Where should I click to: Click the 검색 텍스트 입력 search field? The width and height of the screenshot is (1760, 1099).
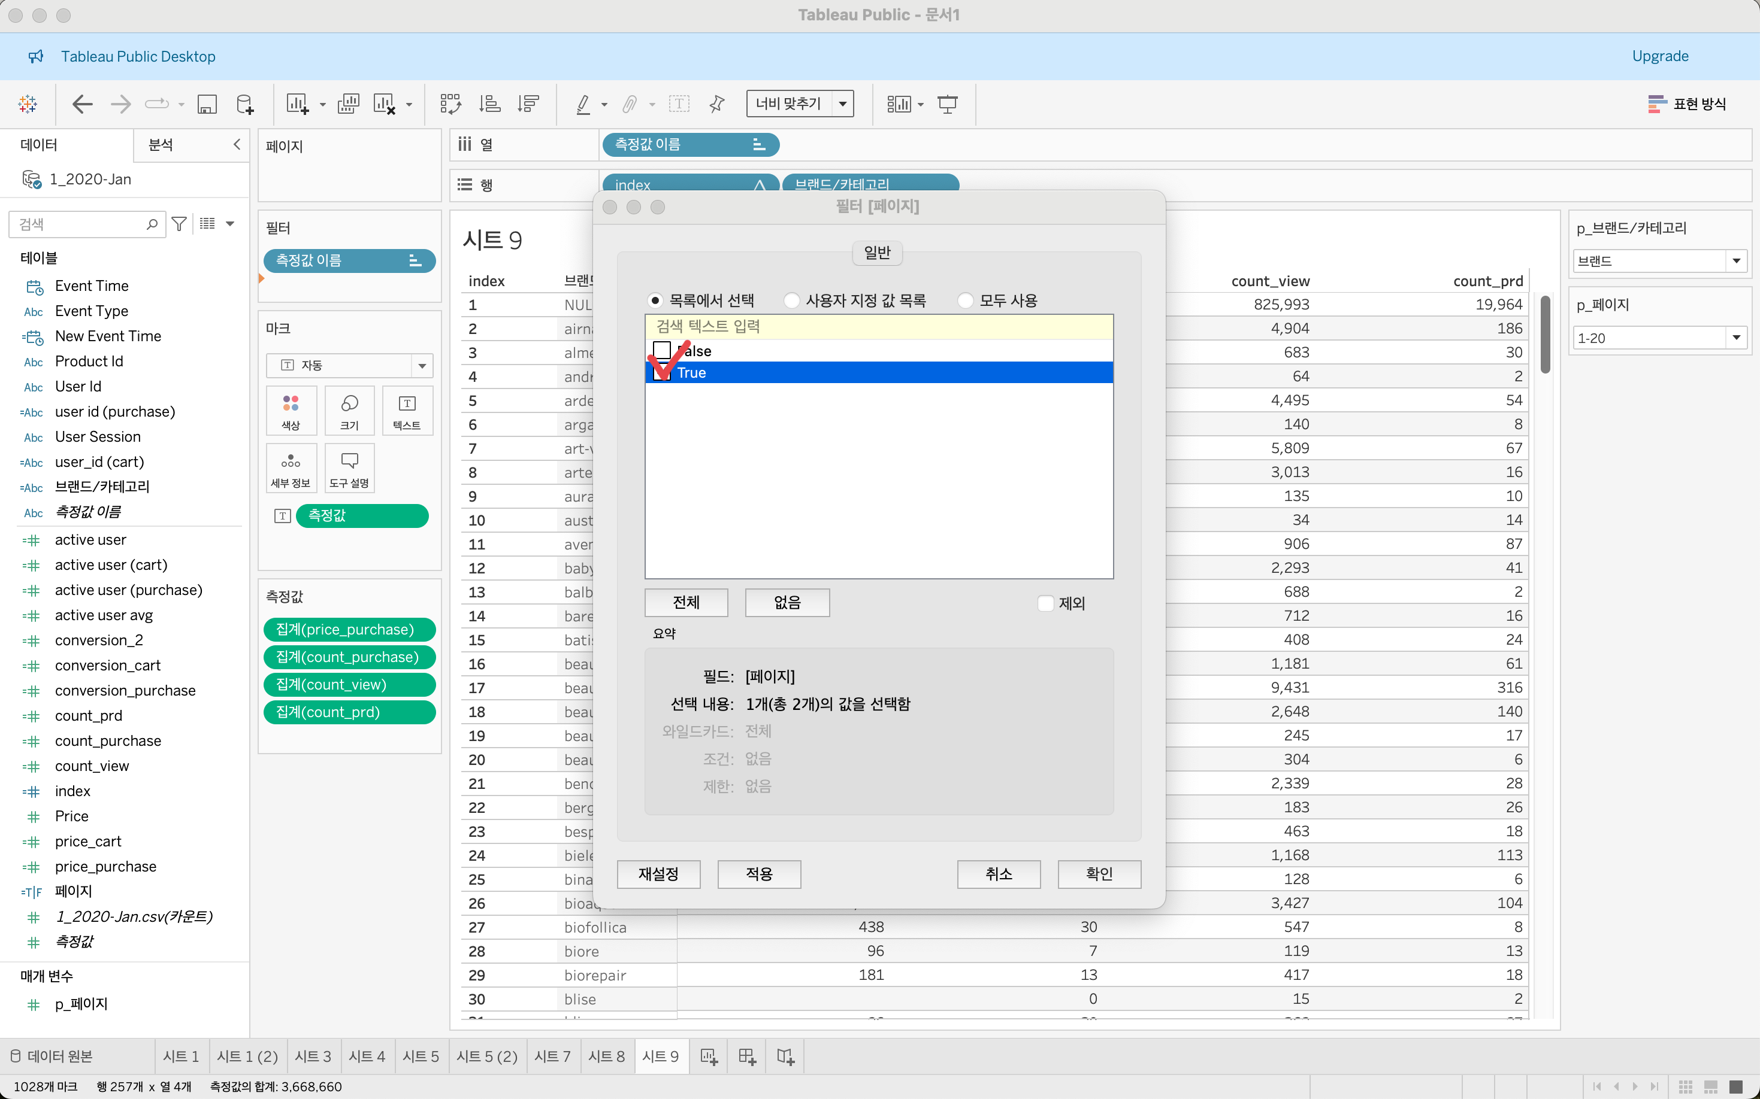point(879,326)
